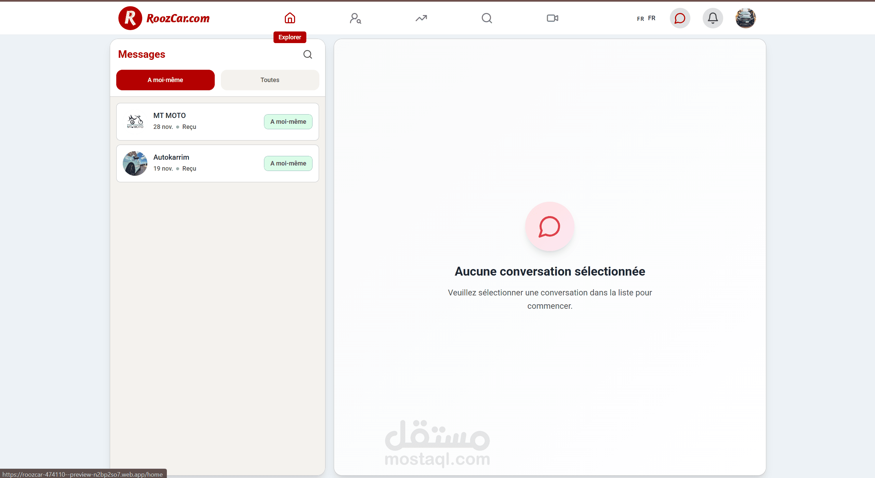
Task: Click the video camera icon
Action: coord(552,18)
